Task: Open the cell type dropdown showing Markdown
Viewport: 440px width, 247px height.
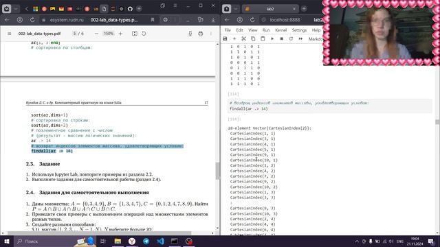Action: [x=316, y=39]
